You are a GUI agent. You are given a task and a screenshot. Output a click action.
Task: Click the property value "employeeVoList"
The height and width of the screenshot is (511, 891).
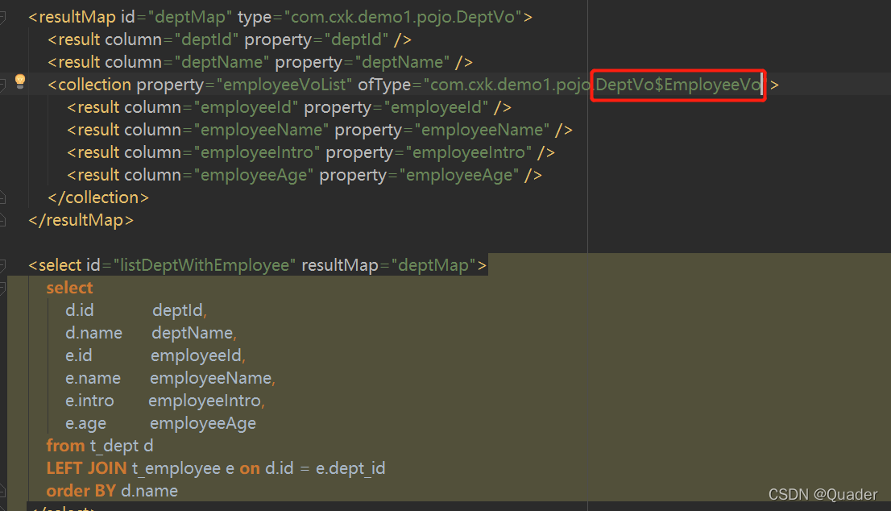(284, 85)
